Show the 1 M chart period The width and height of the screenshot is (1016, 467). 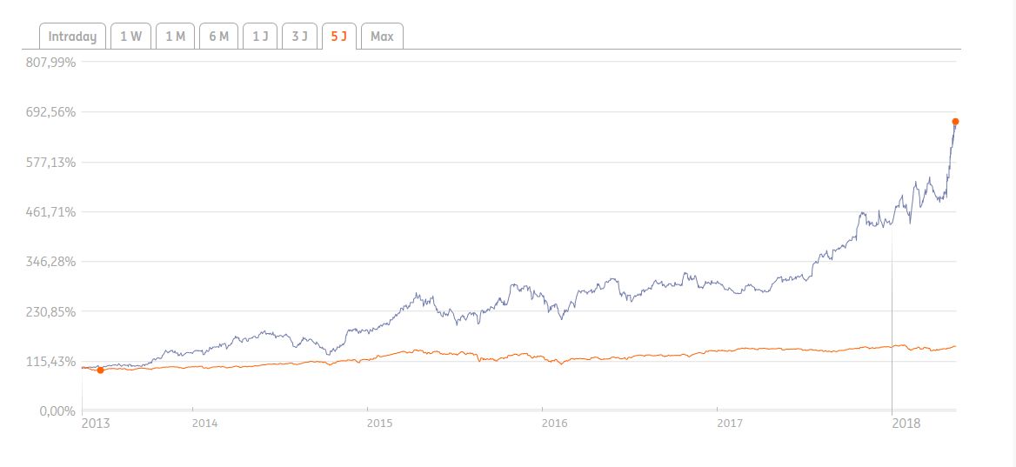tap(175, 37)
